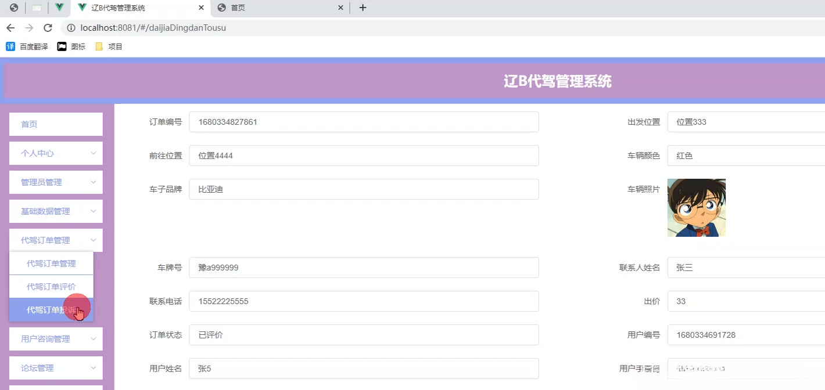Click the browser forward arrow
Image resolution: width=825 pixels, height=390 pixels.
pyautogui.click(x=29, y=27)
